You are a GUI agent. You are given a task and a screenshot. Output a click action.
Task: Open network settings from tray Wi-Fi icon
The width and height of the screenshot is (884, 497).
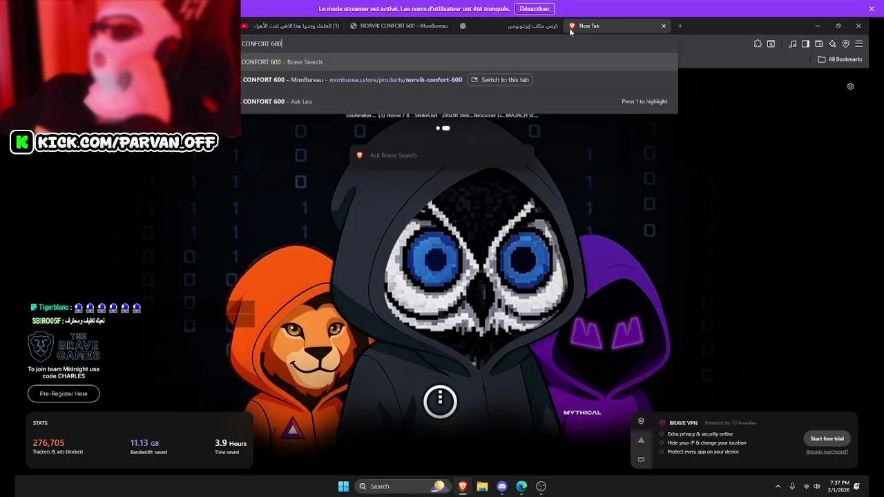coord(806,486)
